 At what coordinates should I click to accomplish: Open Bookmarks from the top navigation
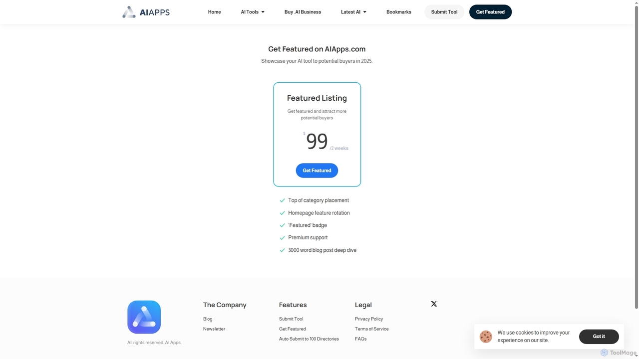(399, 12)
